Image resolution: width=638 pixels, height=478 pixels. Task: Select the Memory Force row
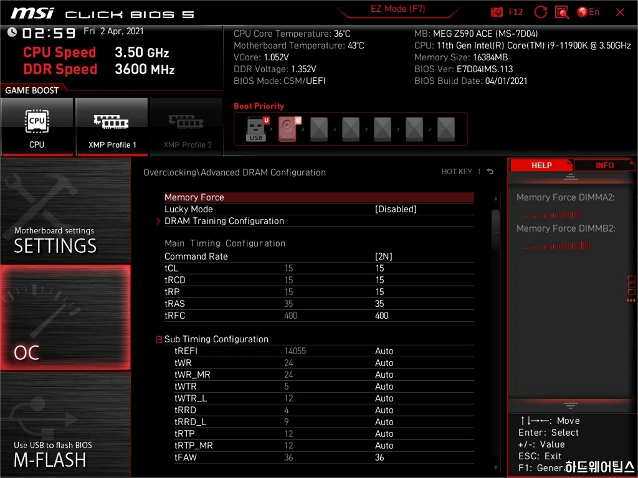[319, 197]
